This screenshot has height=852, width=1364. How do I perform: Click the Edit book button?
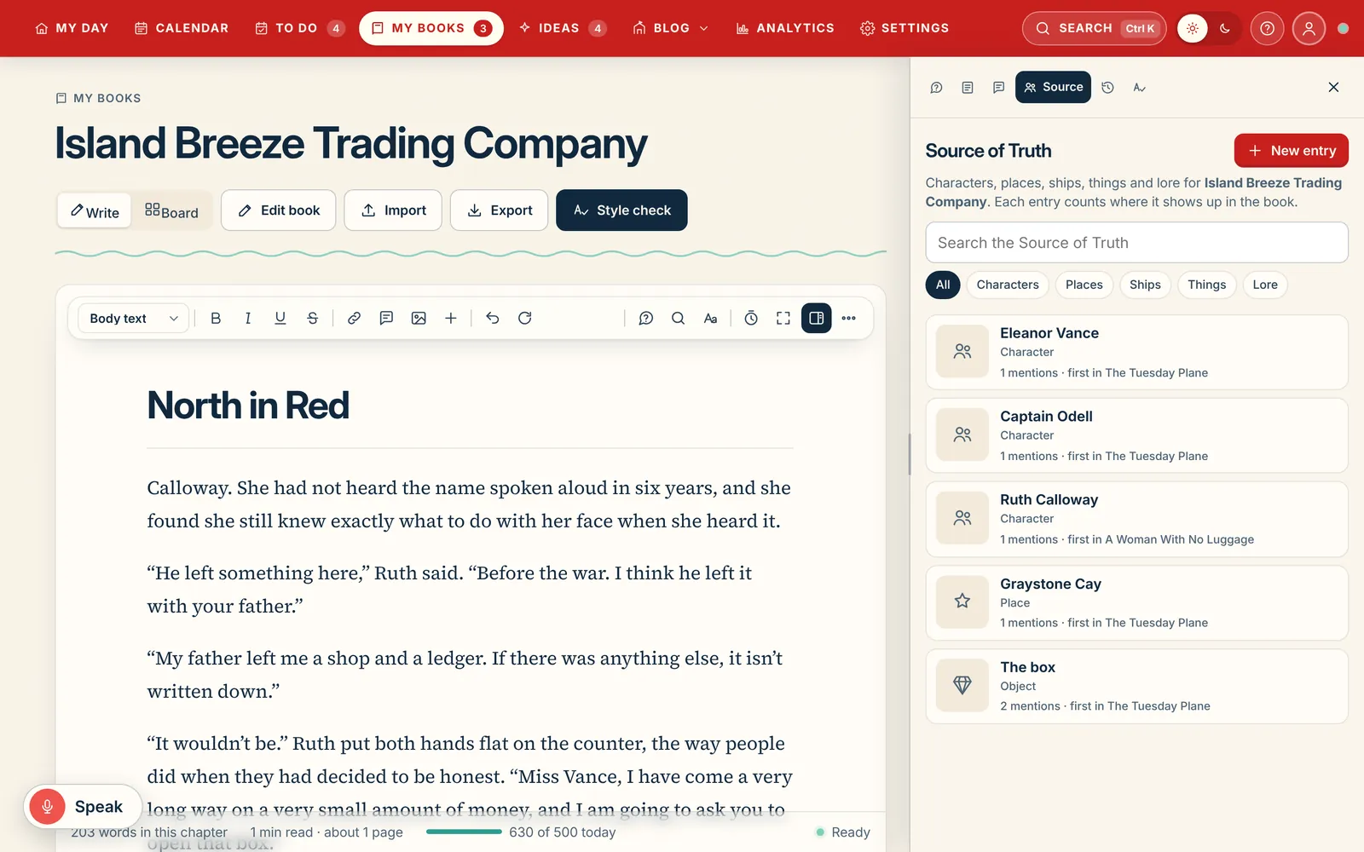278,210
